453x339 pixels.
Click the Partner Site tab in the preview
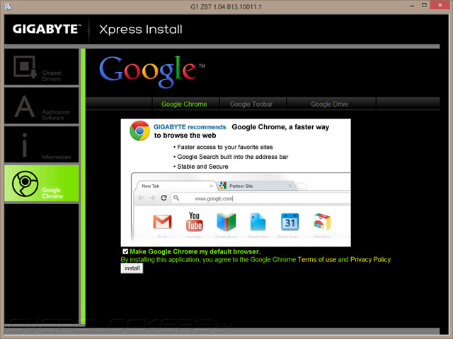pos(255,186)
